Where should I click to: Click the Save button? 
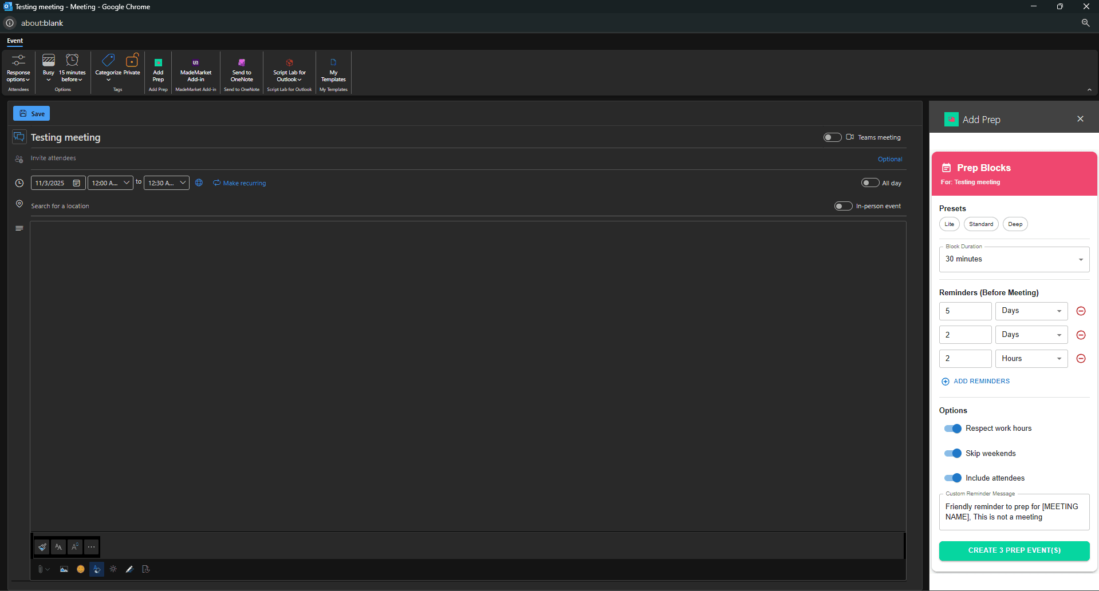coord(31,113)
